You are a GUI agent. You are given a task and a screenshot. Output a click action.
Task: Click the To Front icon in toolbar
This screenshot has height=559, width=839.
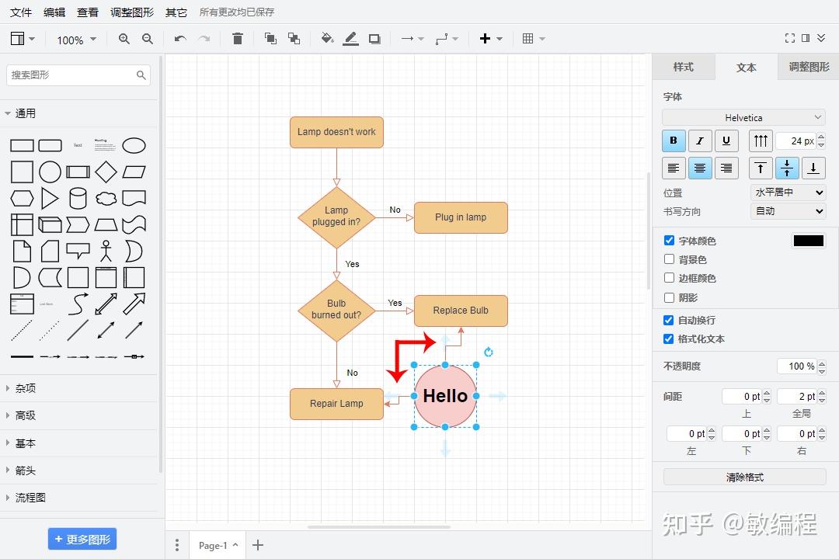270,38
